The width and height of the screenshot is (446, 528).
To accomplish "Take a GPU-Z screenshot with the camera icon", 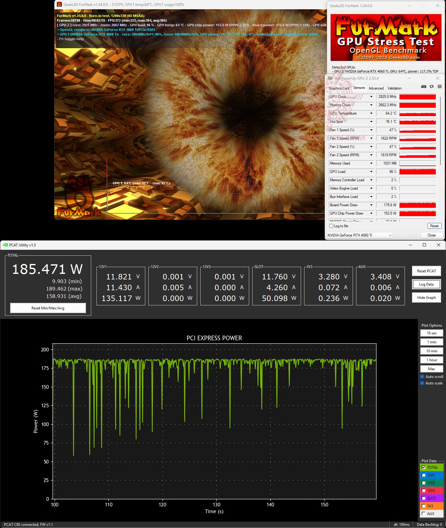I will [423, 87].
